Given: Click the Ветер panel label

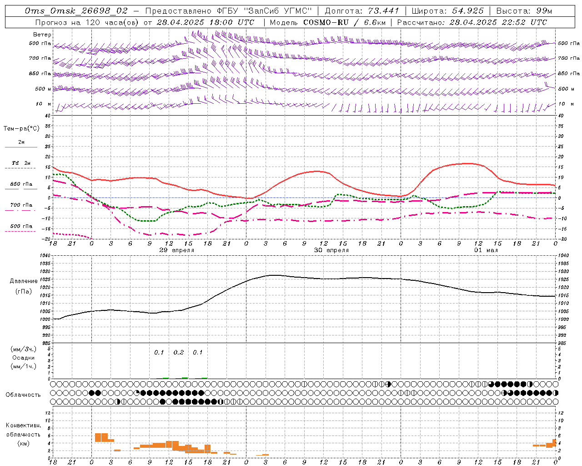Looking at the screenshot, I should tap(42, 35).
